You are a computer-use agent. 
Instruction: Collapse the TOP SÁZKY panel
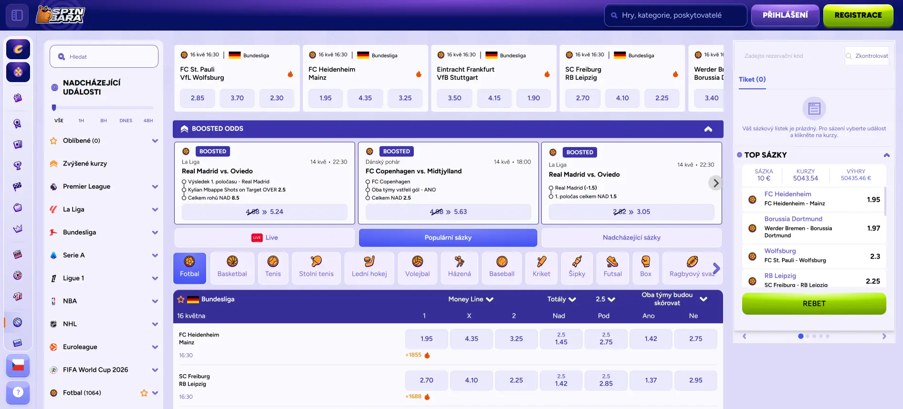pyautogui.click(x=886, y=155)
